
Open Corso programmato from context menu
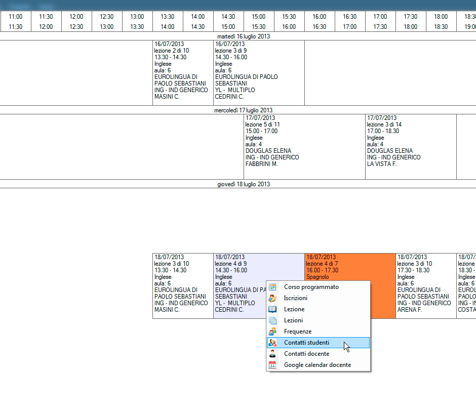click(x=318, y=287)
